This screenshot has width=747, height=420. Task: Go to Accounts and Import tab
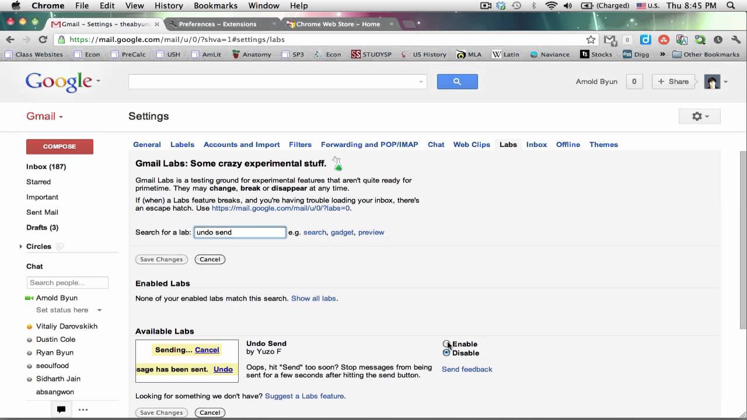point(242,145)
